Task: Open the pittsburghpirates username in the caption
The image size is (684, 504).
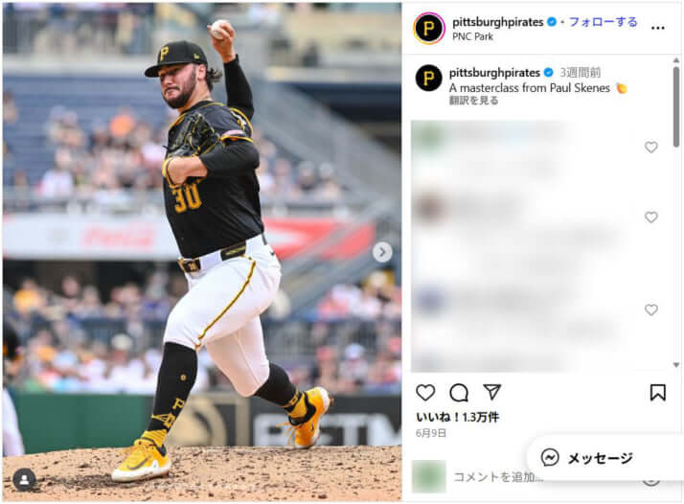Action: (494, 73)
